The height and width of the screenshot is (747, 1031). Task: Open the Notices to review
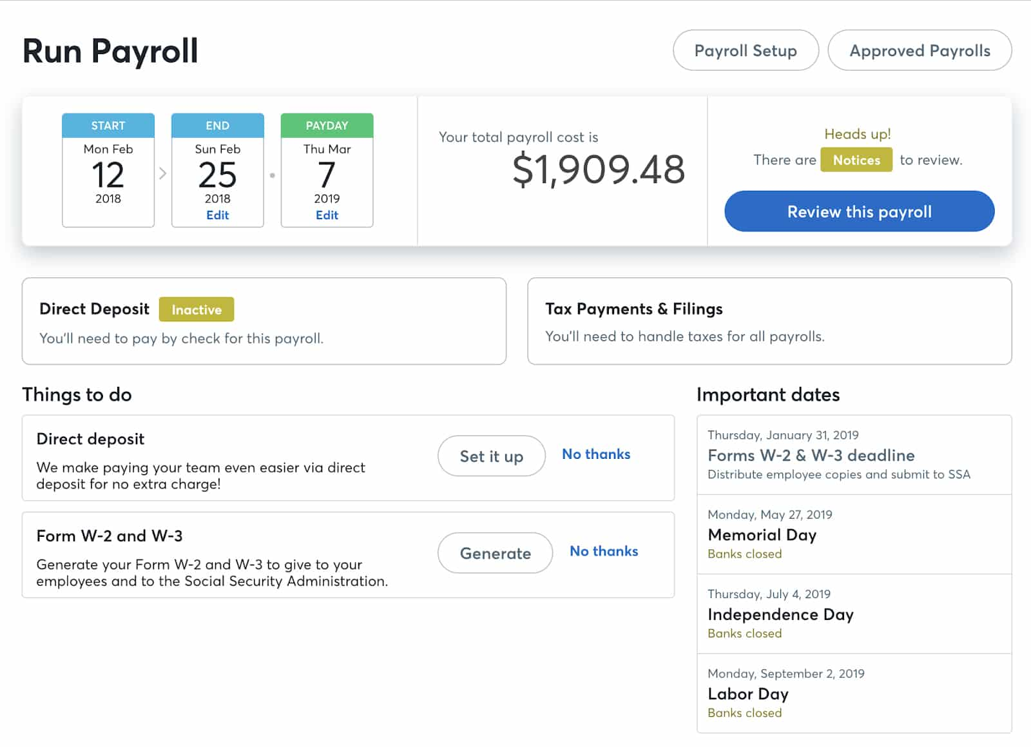tap(856, 160)
